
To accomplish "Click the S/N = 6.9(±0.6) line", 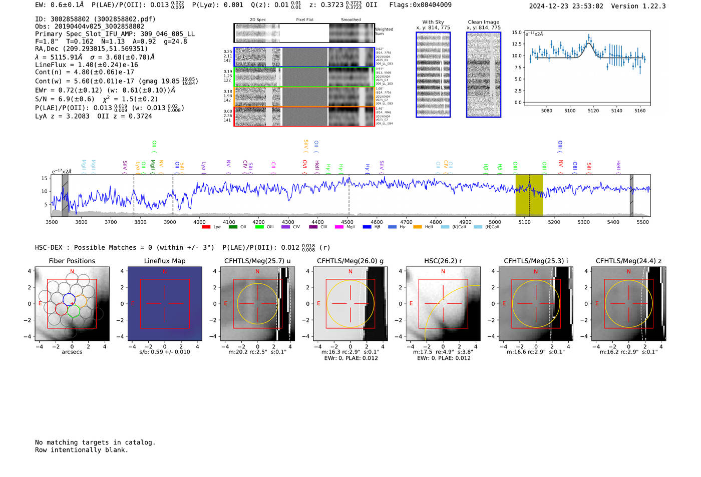I will coord(96,99).
